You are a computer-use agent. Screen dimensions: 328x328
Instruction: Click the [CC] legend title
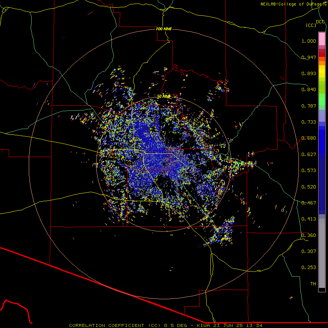(x=311, y=25)
